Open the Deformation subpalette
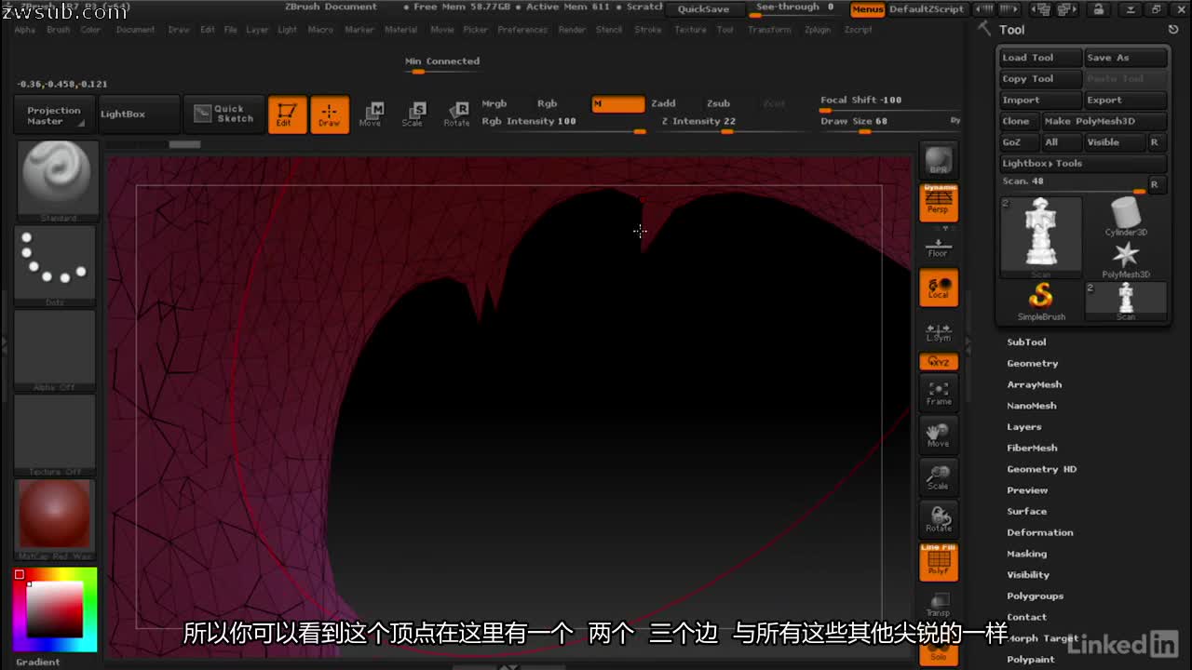1192x670 pixels. point(1040,532)
